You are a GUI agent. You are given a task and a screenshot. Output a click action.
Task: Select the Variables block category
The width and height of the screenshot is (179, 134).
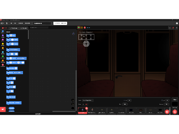[x=3, y=61]
